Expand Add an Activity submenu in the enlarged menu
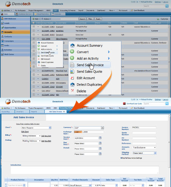This screenshot has width=171, height=187. 109,58
